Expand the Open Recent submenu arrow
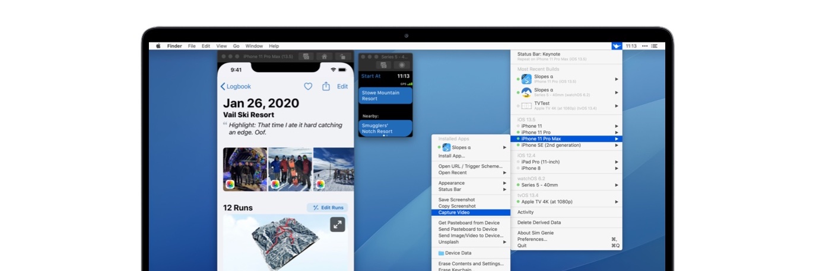816x271 pixels. pos(505,173)
